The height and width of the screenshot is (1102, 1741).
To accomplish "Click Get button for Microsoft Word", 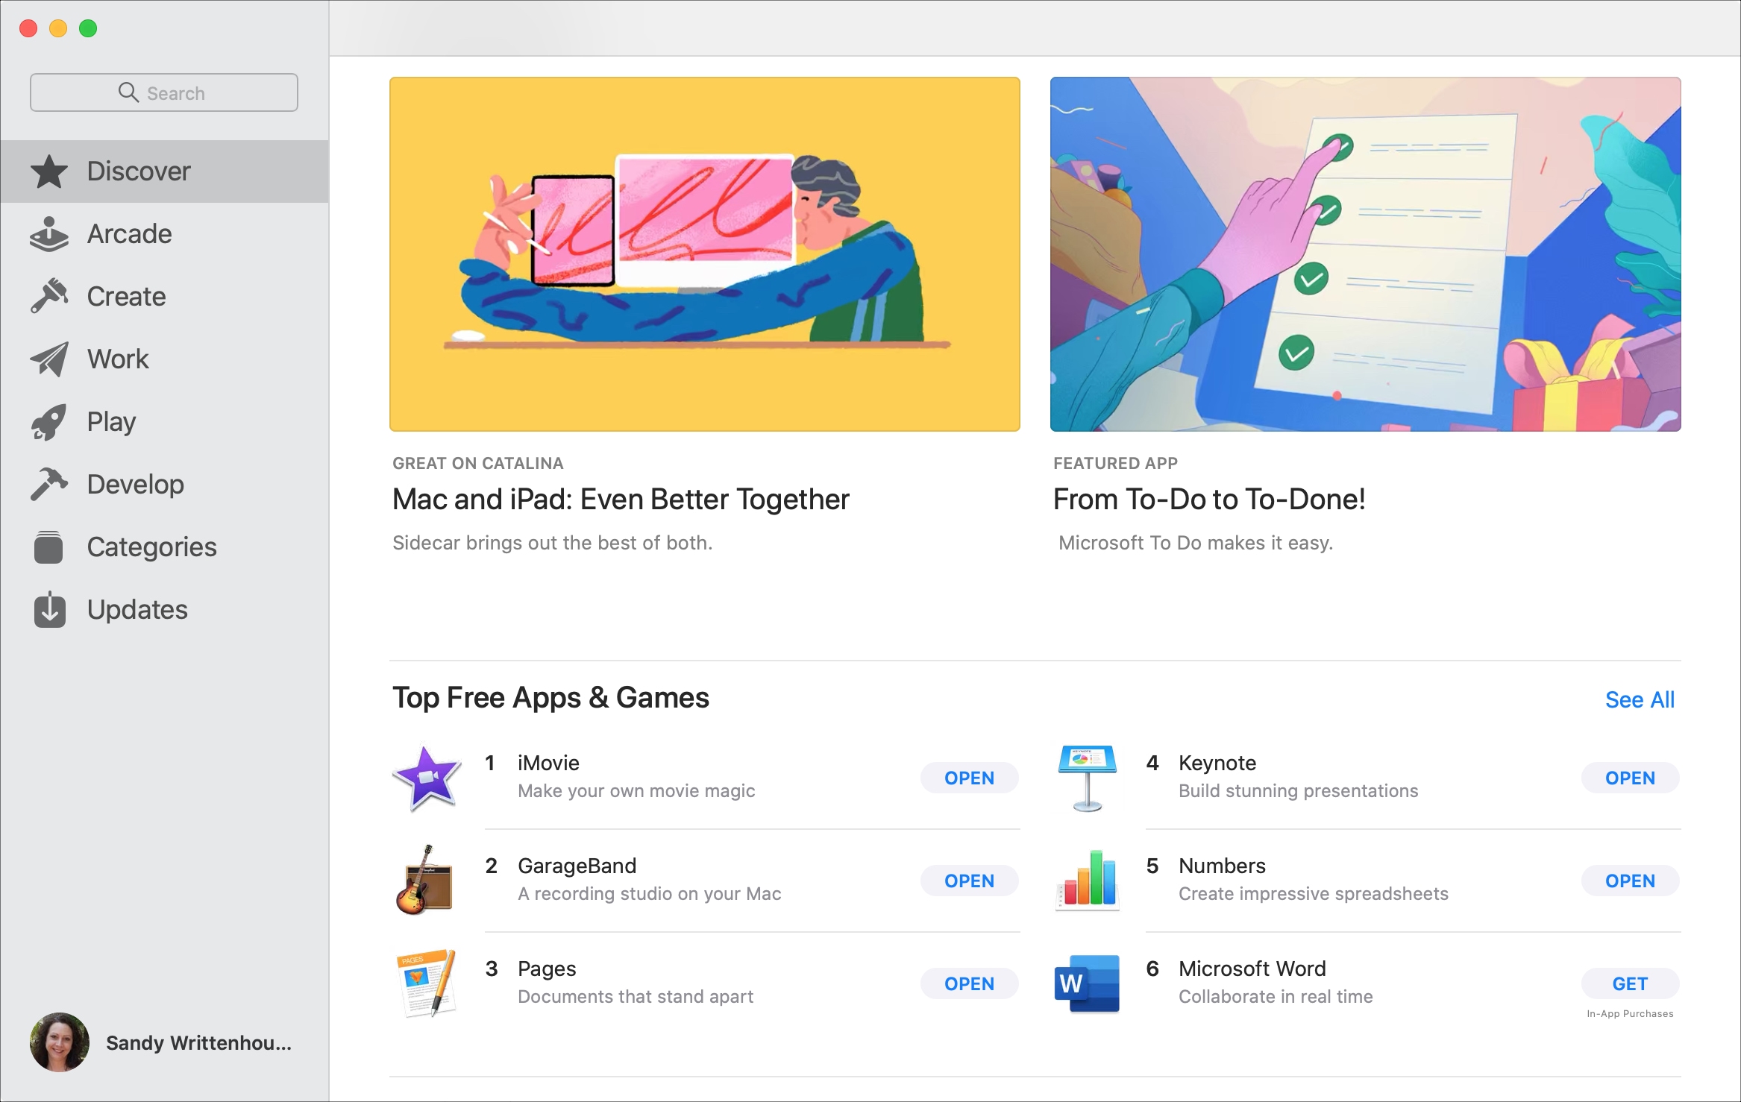I will pos(1631,984).
